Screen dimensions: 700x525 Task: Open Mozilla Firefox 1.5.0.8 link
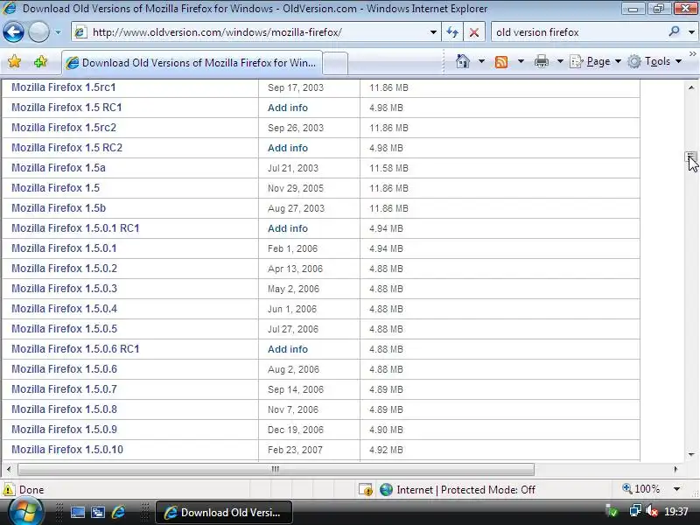tap(64, 409)
